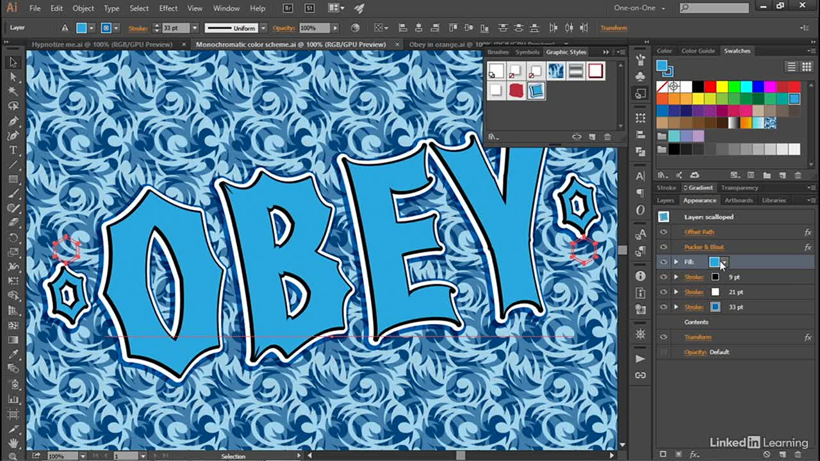The image size is (820, 461).
Task: Switch to Hypnotize me.ai document tab
Action: pos(102,44)
